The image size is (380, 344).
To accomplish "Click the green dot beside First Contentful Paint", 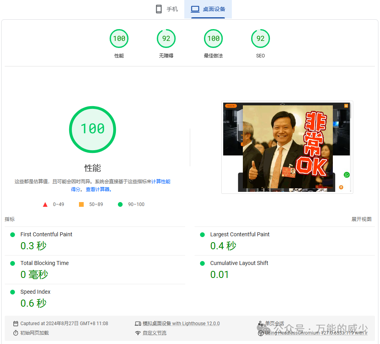I will point(13,235).
